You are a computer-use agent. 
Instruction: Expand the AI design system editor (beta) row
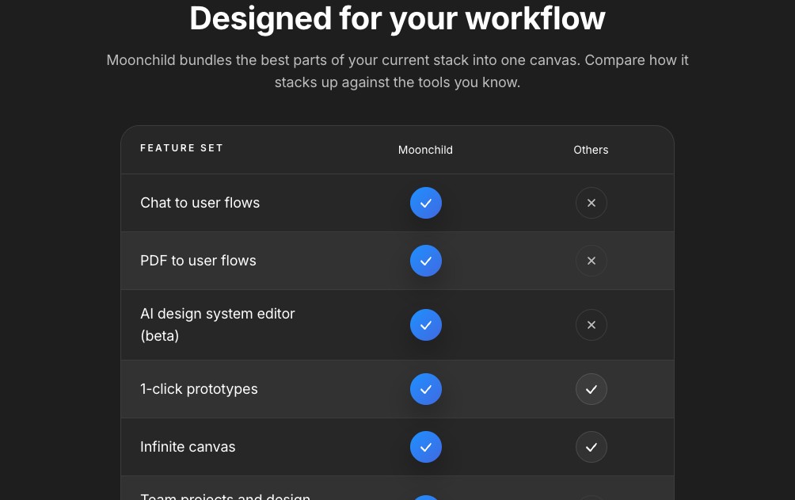[x=397, y=325]
